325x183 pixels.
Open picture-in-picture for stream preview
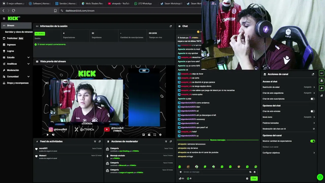(x=143, y=135)
